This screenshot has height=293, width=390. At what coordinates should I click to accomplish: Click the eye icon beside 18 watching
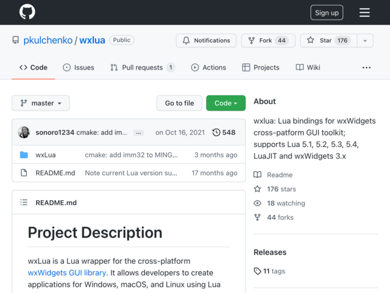point(257,203)
